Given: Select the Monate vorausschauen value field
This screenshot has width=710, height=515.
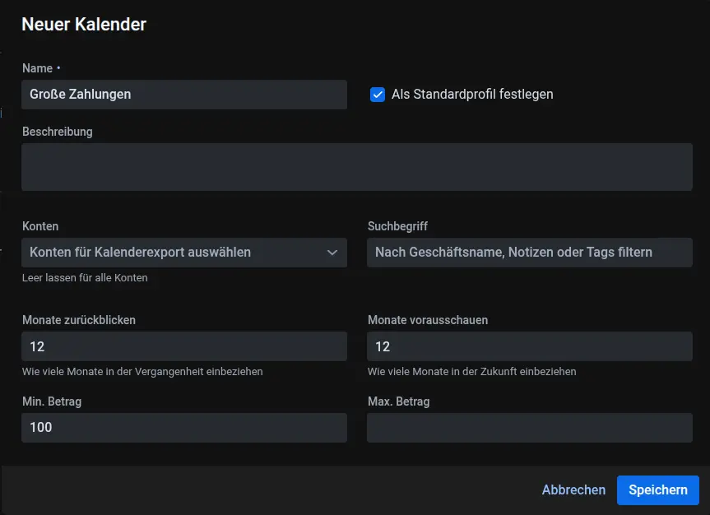Looking at the screenshot, I should 529,346.
